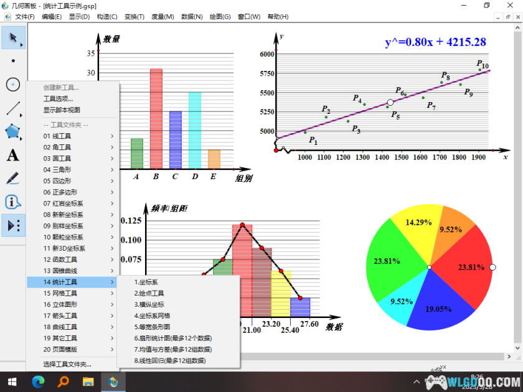Open the custom tools icon
The image size is (523, 392).
pyautogui.click(x=12, y=226)
